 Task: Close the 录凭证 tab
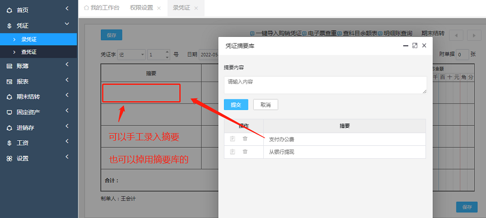click(x=196, y=8)
